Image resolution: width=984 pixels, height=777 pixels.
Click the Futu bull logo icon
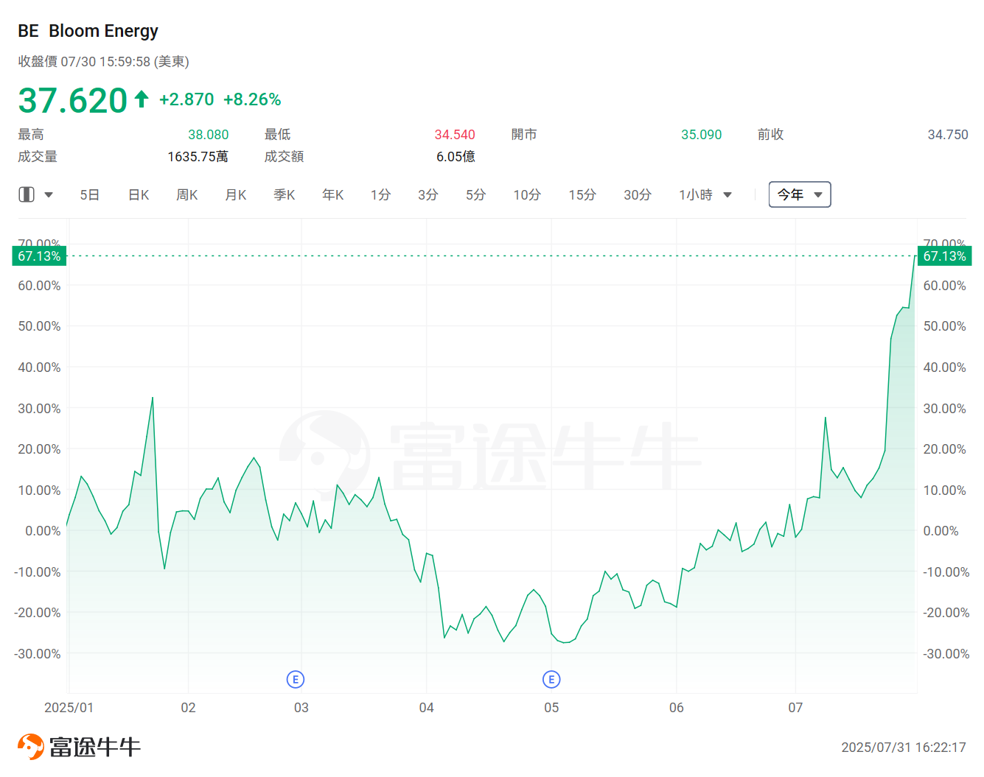tap(31, 747)
